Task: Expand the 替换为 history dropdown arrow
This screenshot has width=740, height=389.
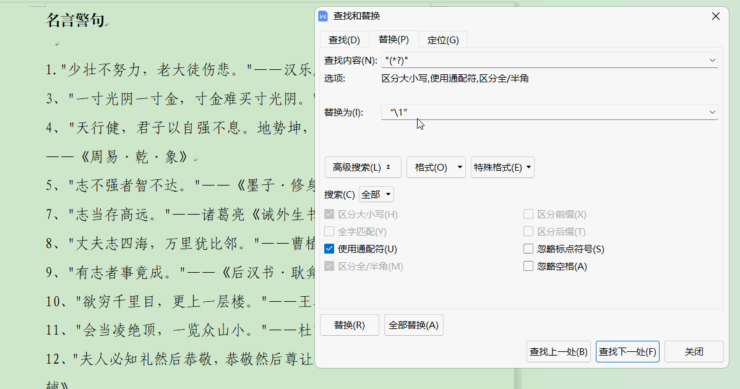Action: click(712, 112)
